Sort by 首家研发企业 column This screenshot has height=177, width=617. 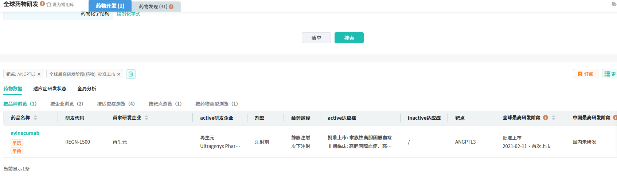click(147, 118)
